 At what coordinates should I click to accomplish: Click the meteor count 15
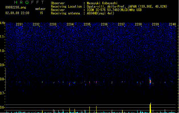[41, 13]
